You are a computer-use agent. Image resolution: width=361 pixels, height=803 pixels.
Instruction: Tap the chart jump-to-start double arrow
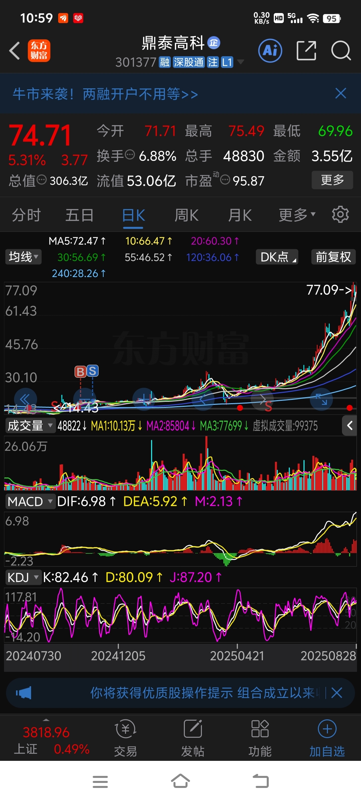pyautogui.click(x=25, y=399)
